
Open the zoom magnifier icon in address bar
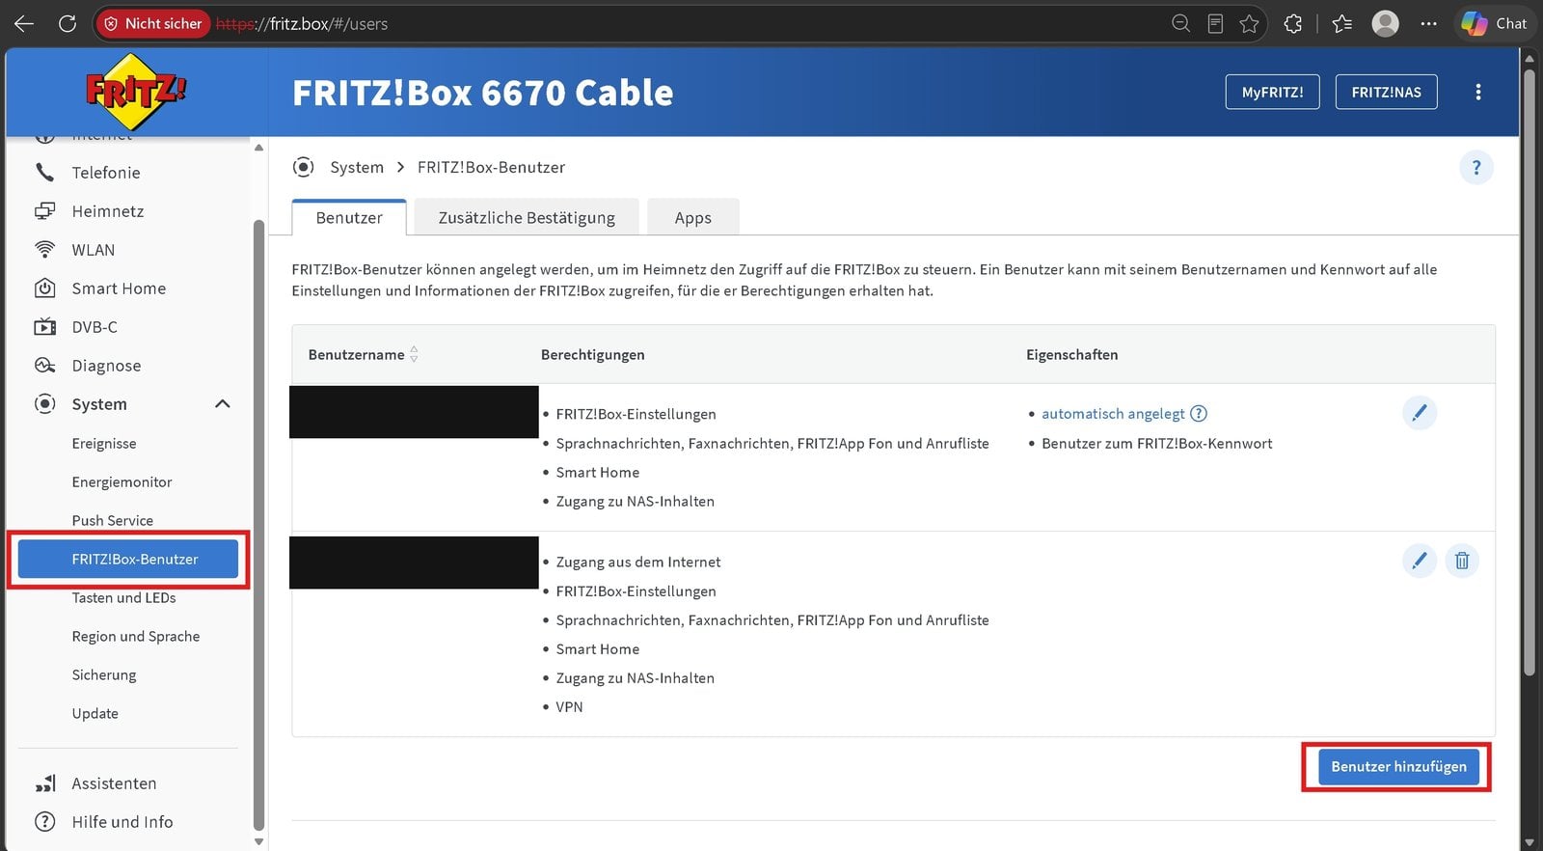[x=1180, y=23]
